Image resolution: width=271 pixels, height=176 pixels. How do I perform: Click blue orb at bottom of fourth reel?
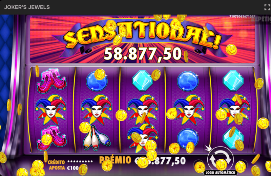[188, 139]
